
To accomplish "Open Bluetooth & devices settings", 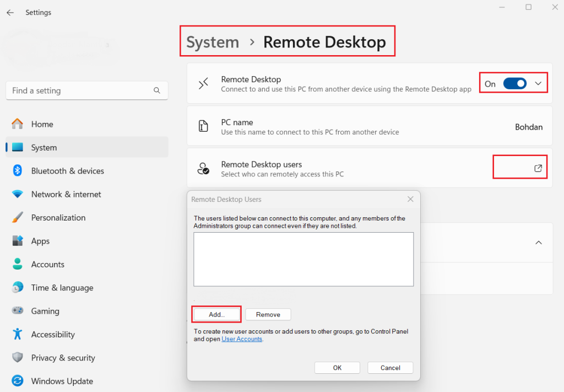I will click(x=67, y=171).
